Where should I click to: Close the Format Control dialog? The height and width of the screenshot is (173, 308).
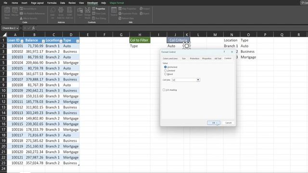[x=232, y=52]
